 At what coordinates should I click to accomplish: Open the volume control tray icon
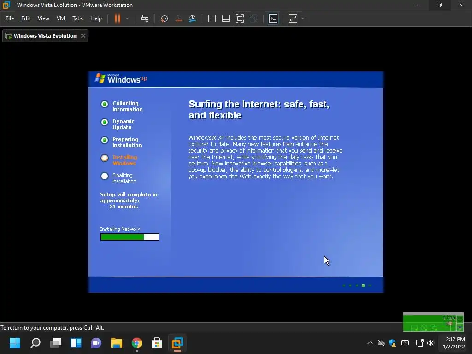[x=431, y=343]
